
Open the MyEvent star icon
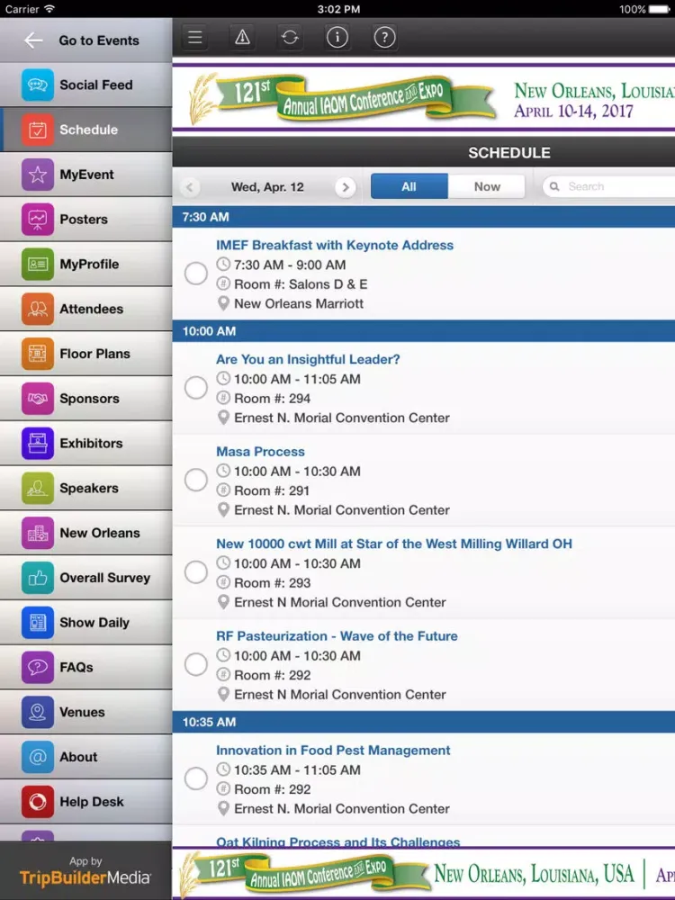(38, 175)
